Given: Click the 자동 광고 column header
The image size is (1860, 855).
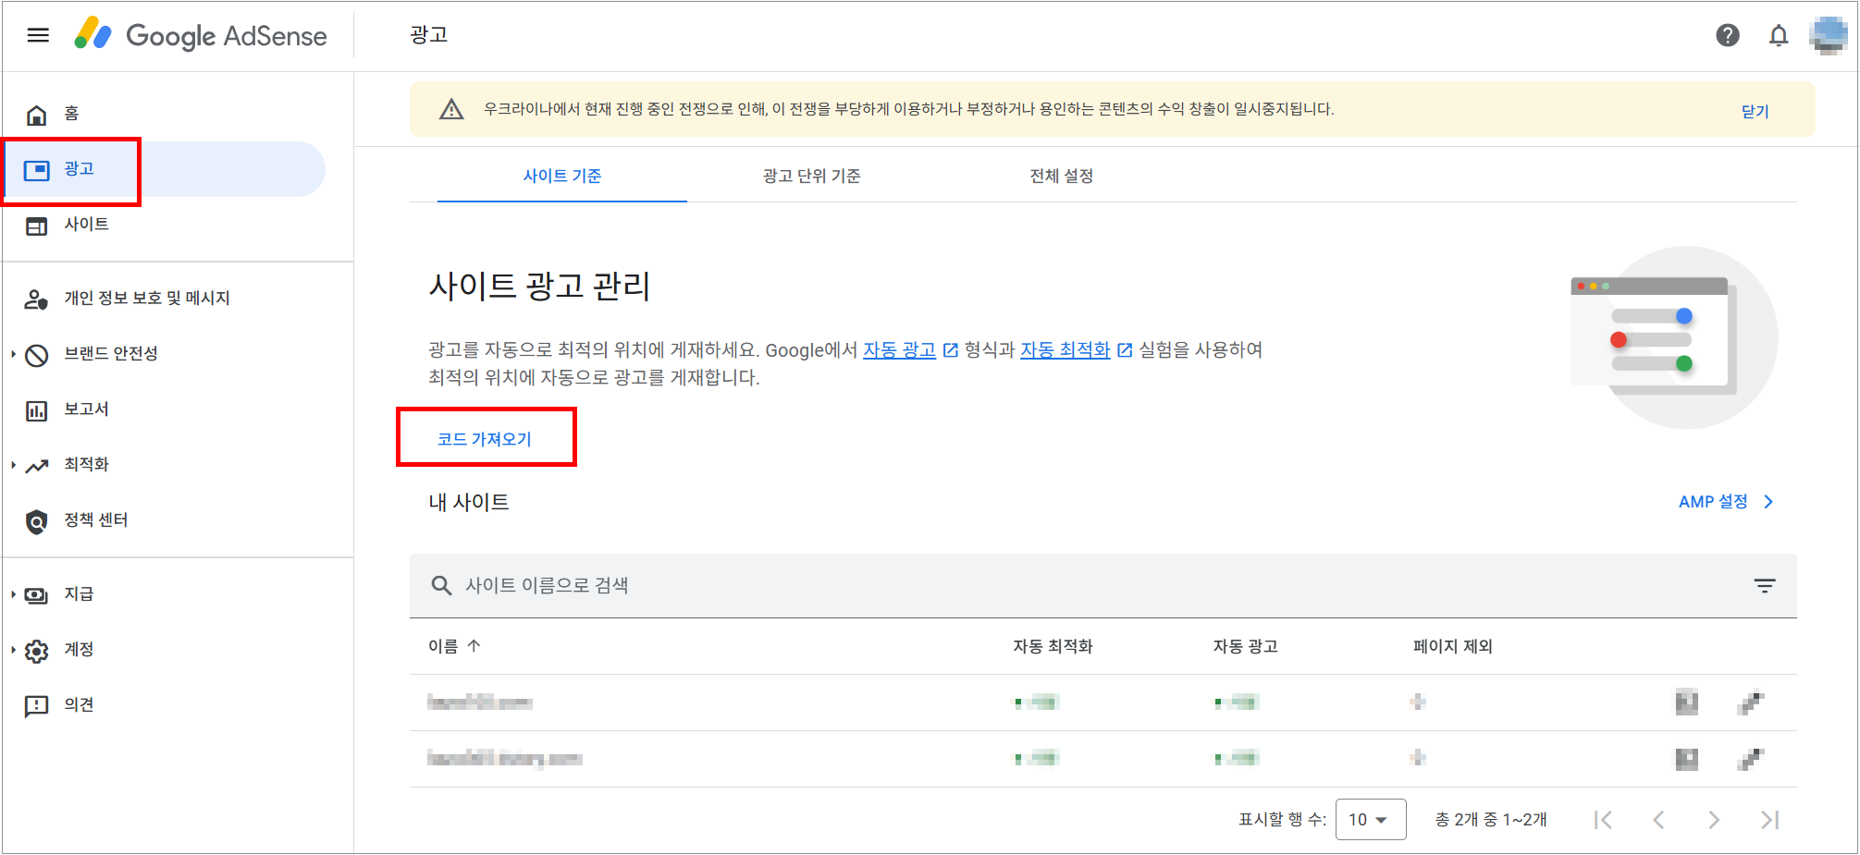Looking at the screenshot, I should 1245,646.
